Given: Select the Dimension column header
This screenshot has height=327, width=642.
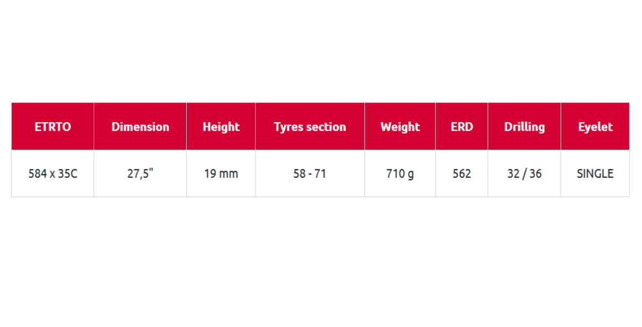Looking at the screenshot, I should pyautogui.click(x=140, y=126).
